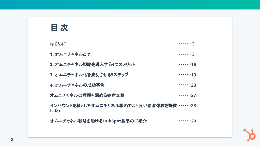260x146 pixels.
Task: Click page number 5 in contents
Action: pyautogui.click(x=193, y=54)
